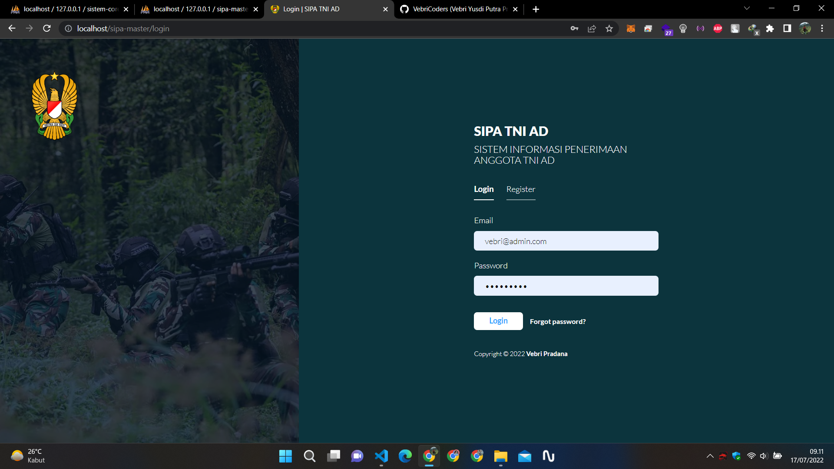This screenshot has width=834, height=469.
Task: Open Microsoft Edge from taskbar
Action: click(x=405, y=456)
